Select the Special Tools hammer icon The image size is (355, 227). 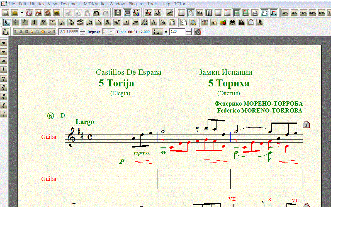tap(205, 23)
